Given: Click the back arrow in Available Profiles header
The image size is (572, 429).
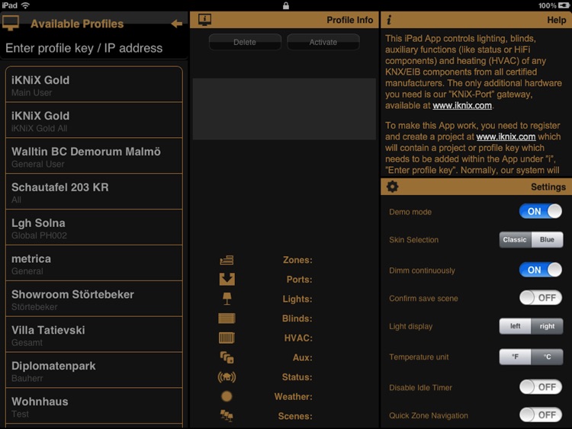Looking at the screenshot, I should 177,24.
